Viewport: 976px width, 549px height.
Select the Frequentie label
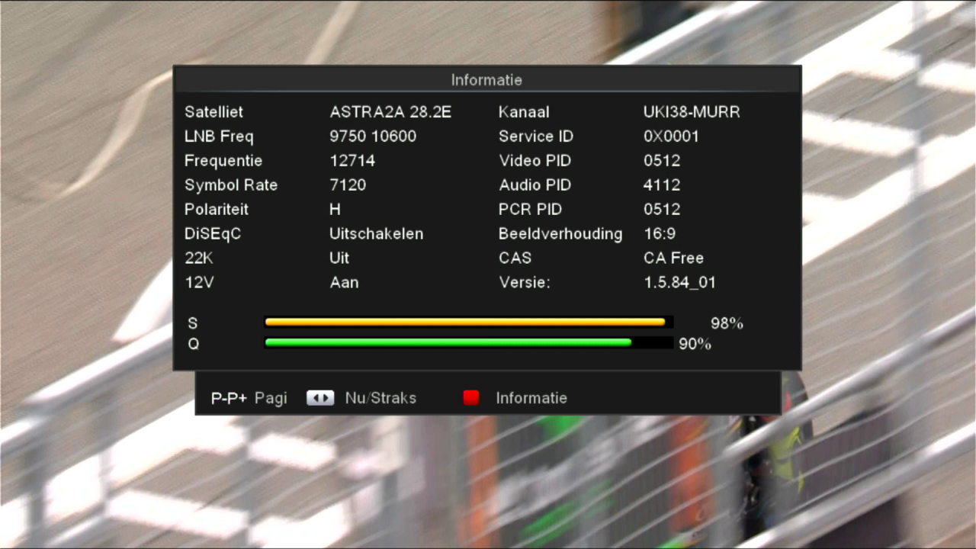click(x=223, y=161)
